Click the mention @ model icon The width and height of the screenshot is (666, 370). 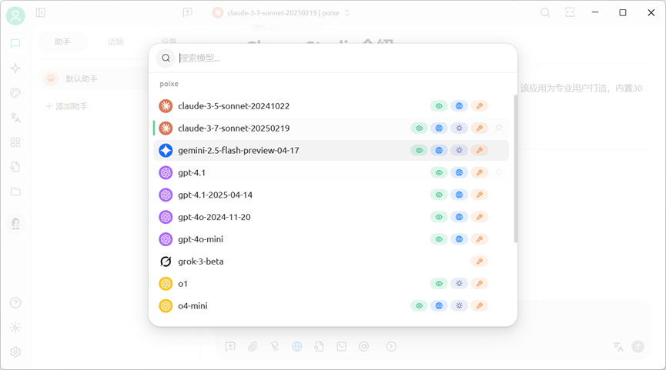pos(363,347)
